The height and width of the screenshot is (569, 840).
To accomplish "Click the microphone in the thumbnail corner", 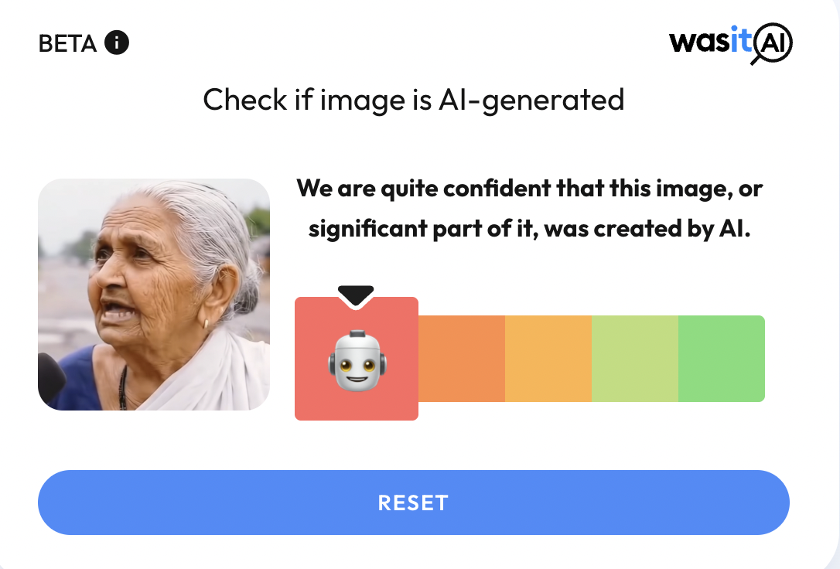I will pyautogui.click(x=51, y=376).
